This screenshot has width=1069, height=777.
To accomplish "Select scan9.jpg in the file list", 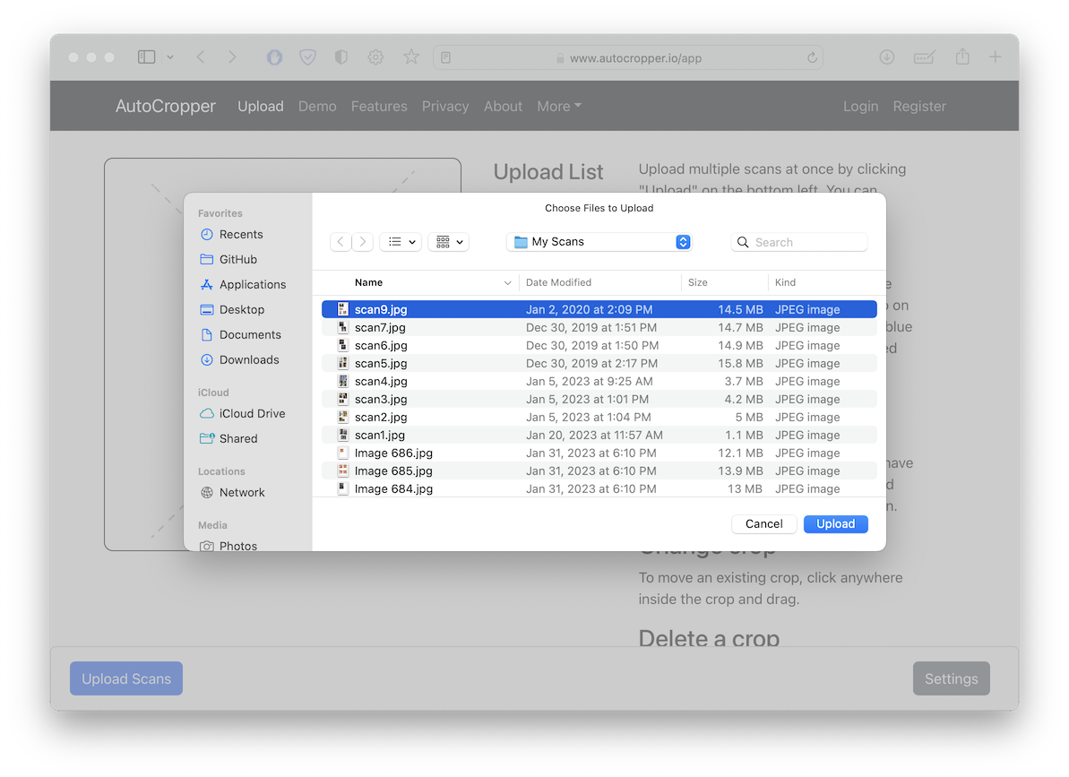I will pos(599,309).
